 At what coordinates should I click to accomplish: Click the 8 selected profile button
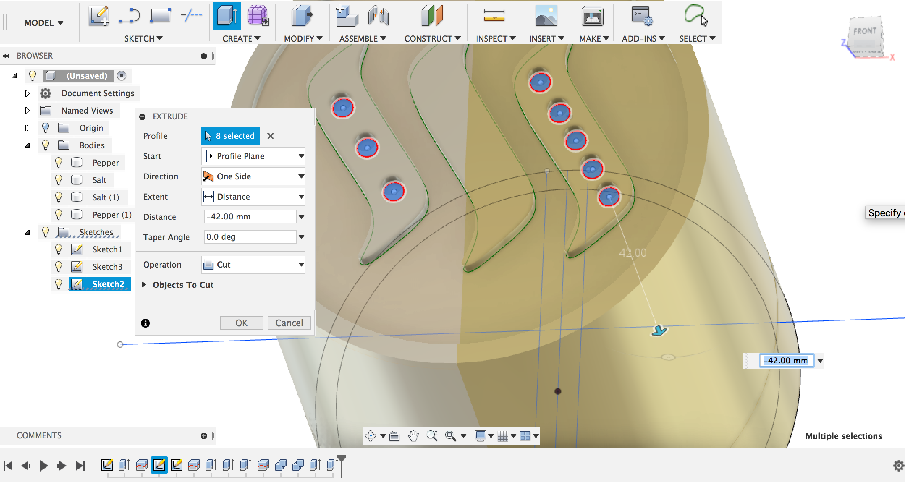[x=231, y=136]
